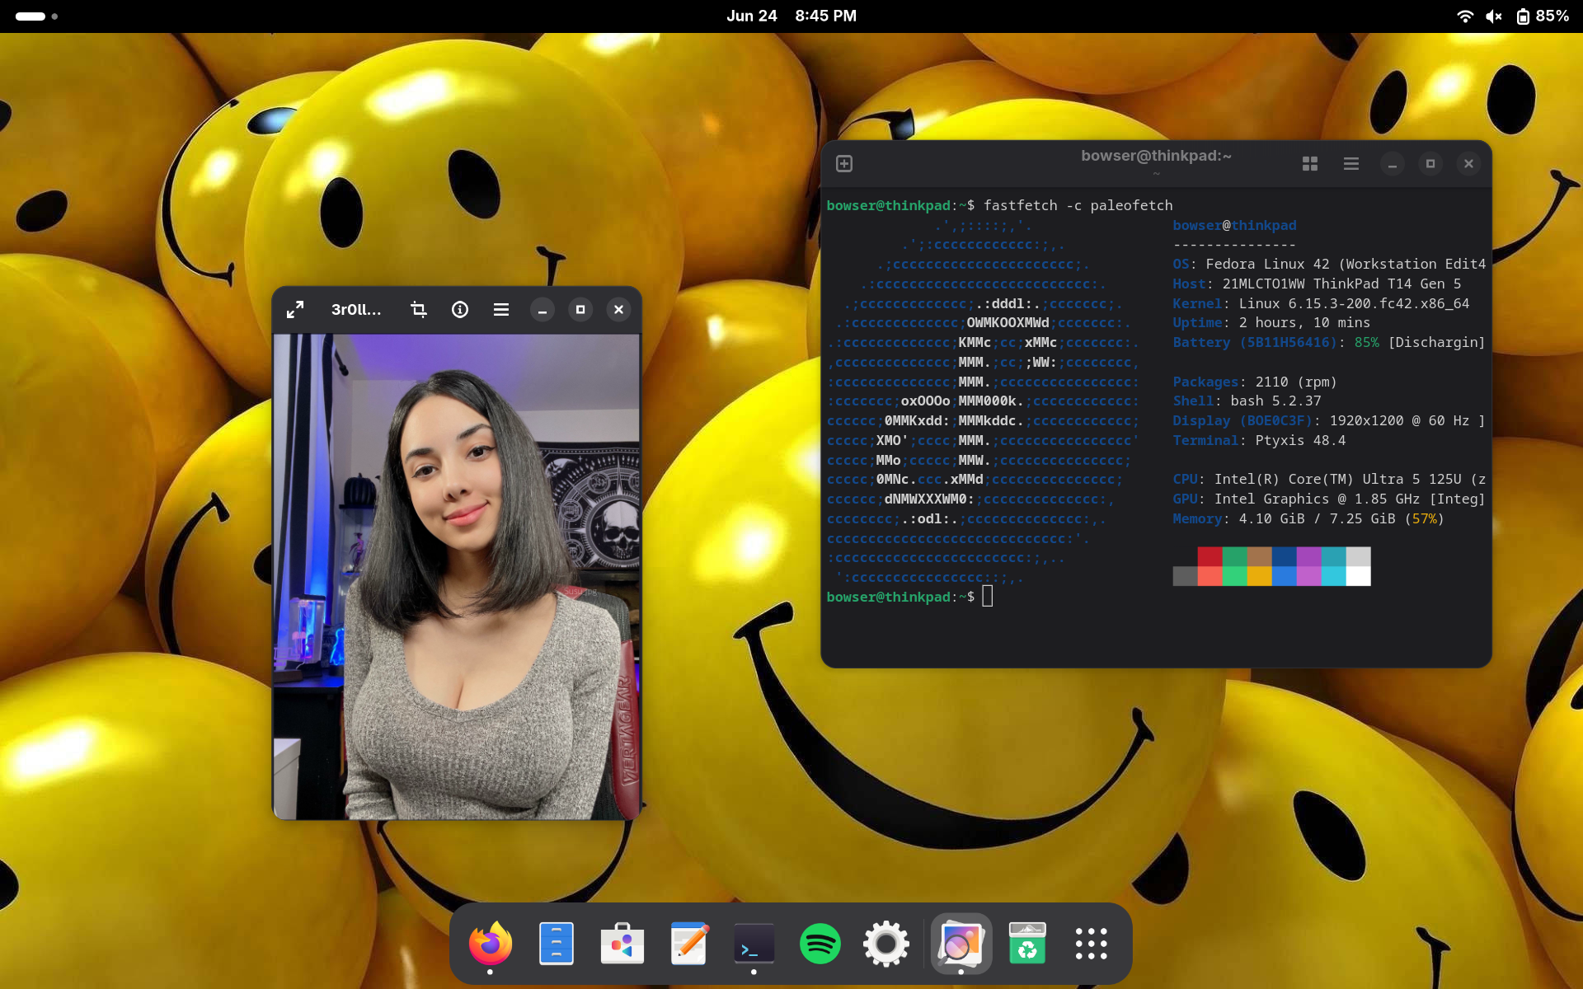Show image properties info button
The image size is (1583, 989).
click(460, 310)
